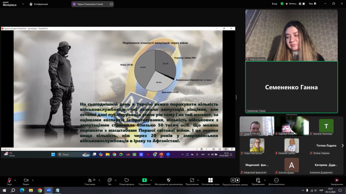Image resolution: width=346 pixels, height=194 pixels.
Task: Toggle the microphone mute (Звук) button
Action: (x=9, y=180)
